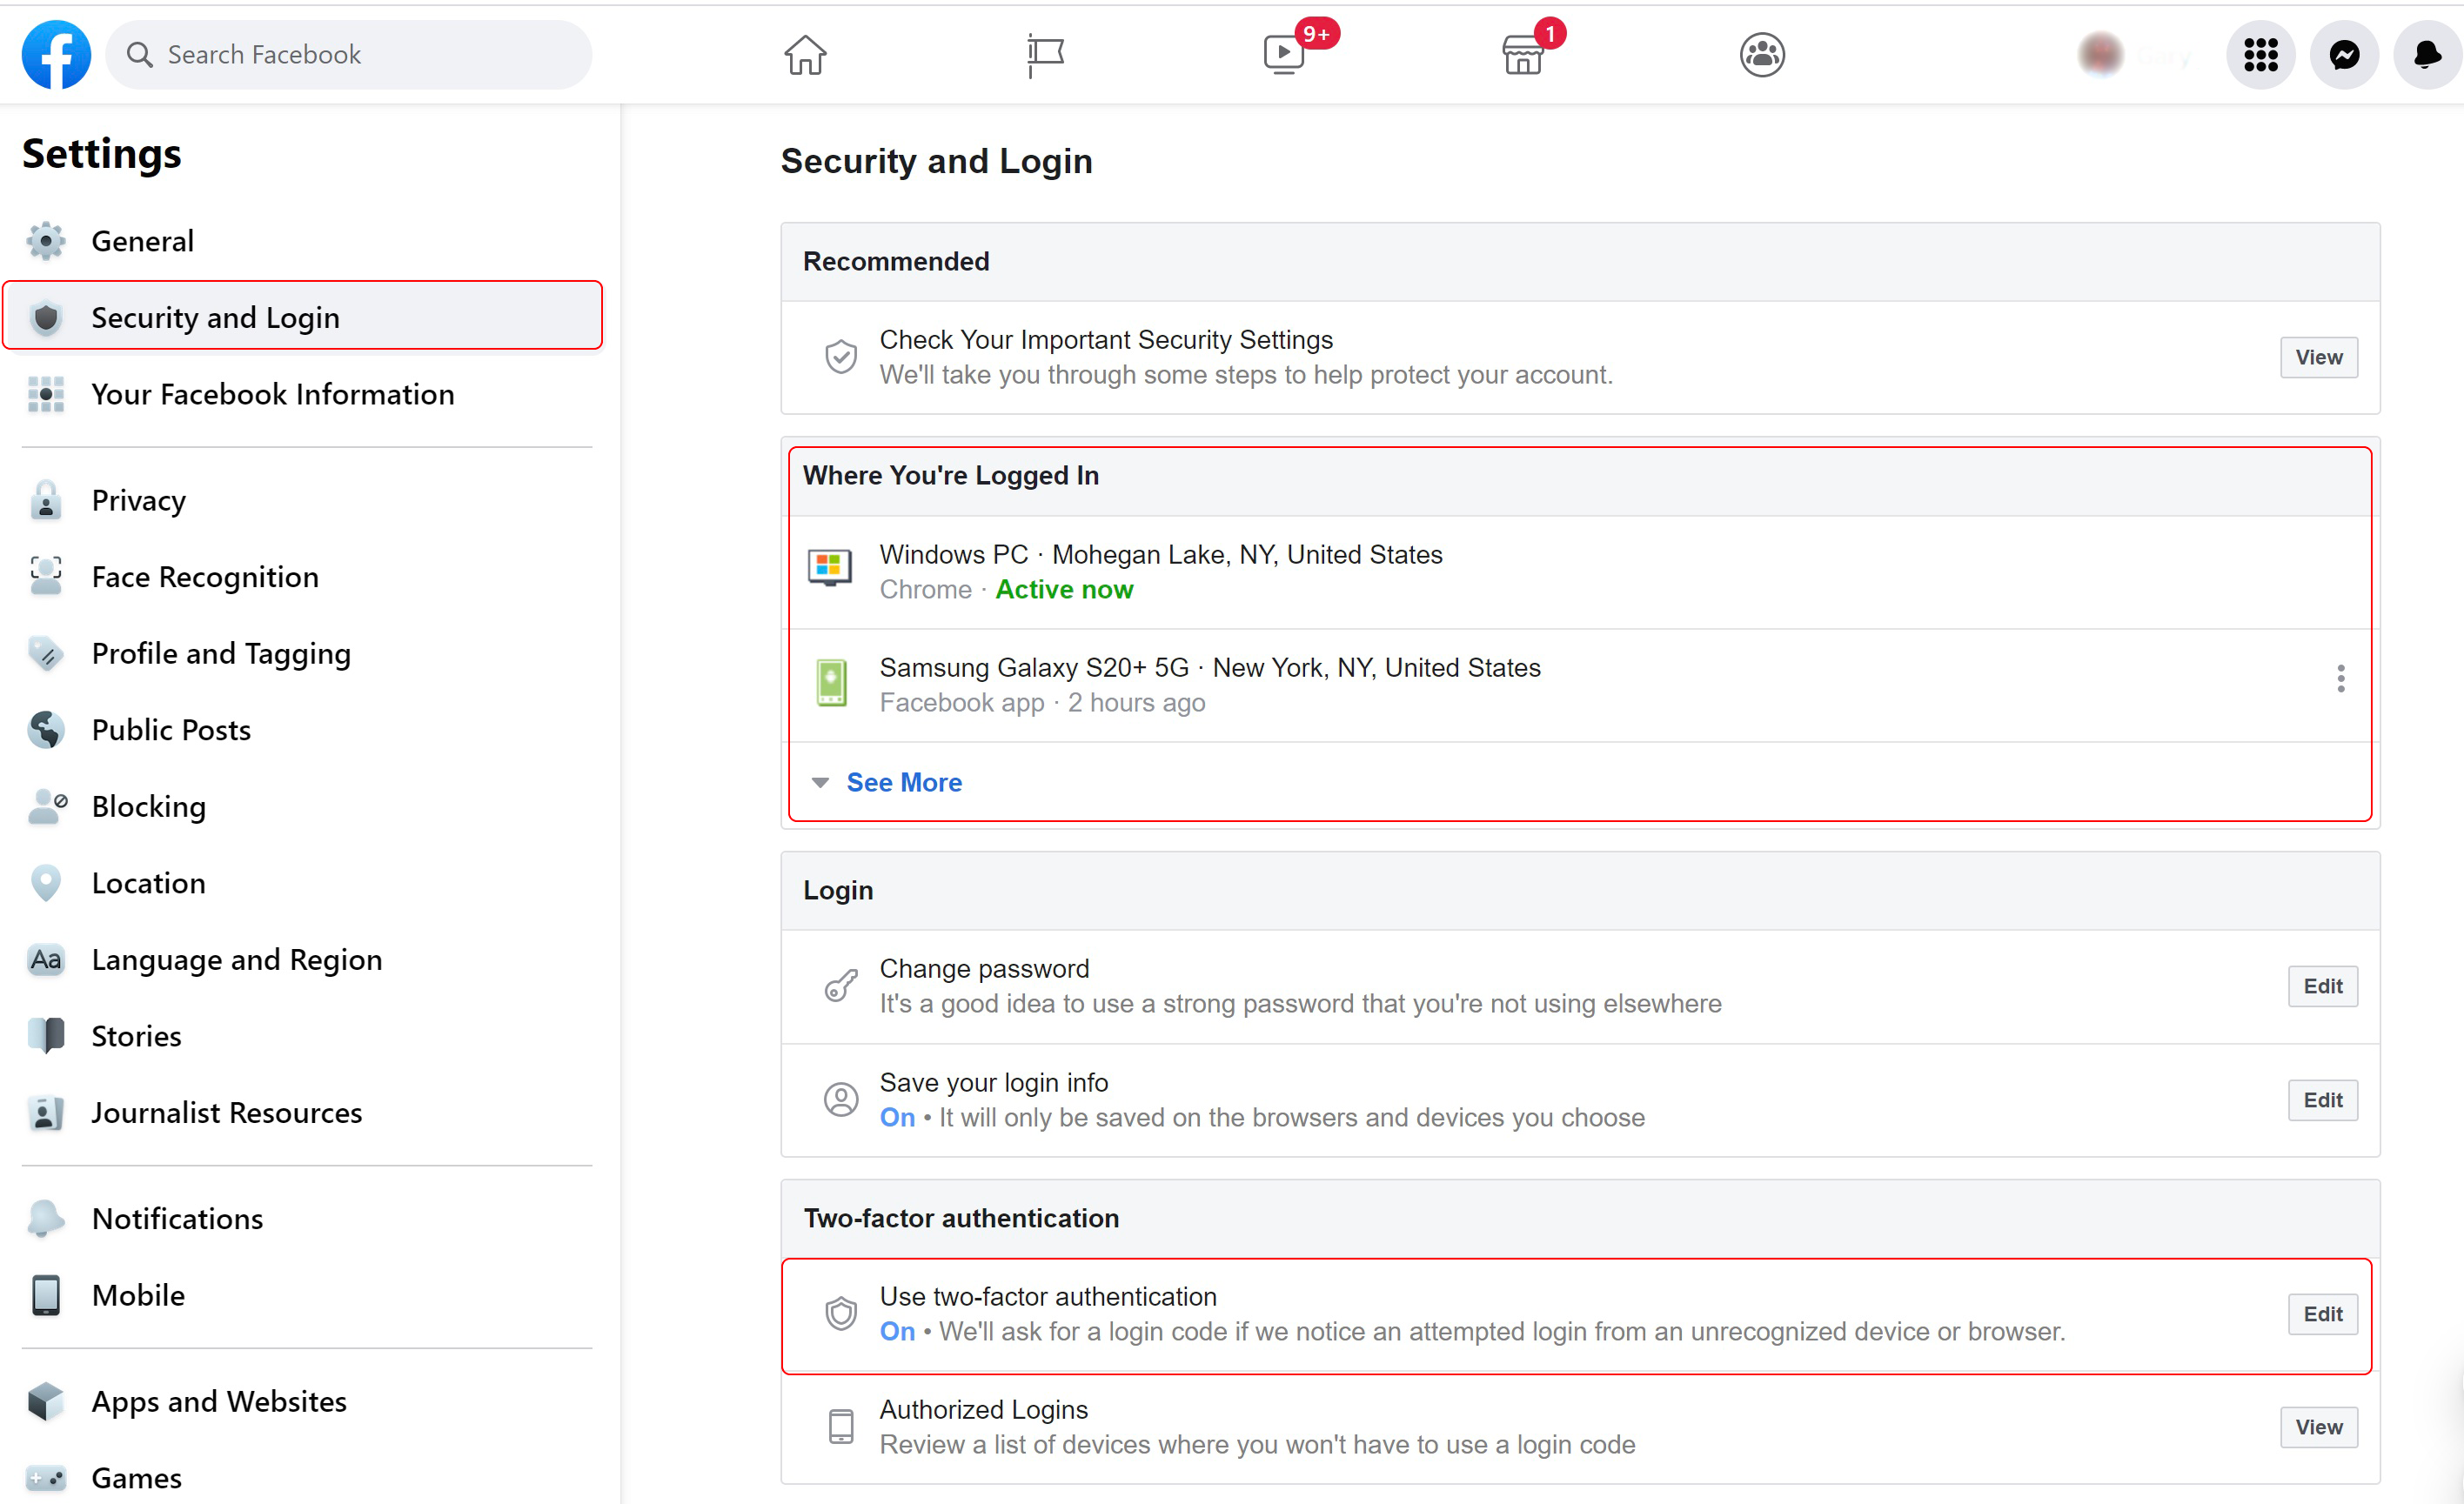Edit the Change password setting

coord(2322,986)
